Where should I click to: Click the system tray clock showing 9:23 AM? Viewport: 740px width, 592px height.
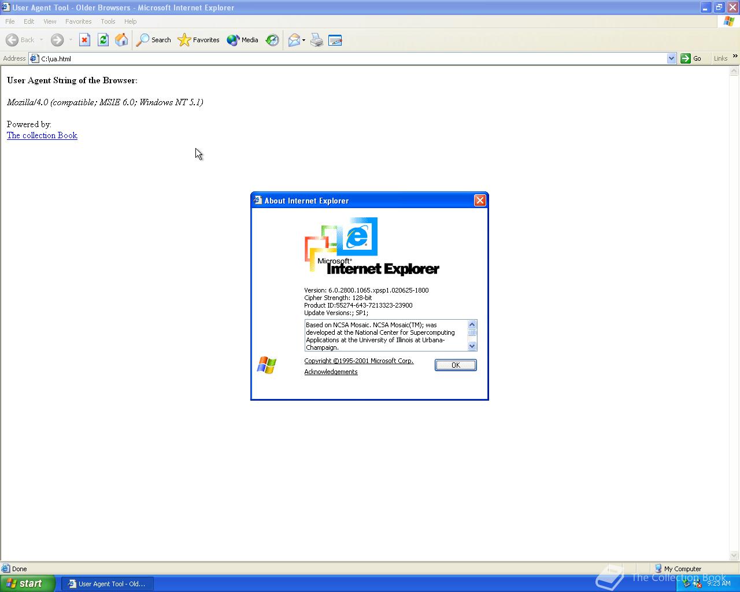pos(719,583)
